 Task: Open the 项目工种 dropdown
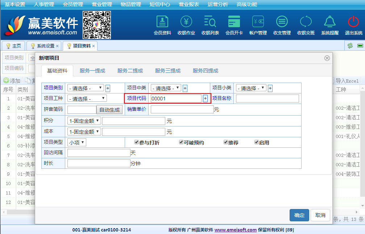pos(87,99)
